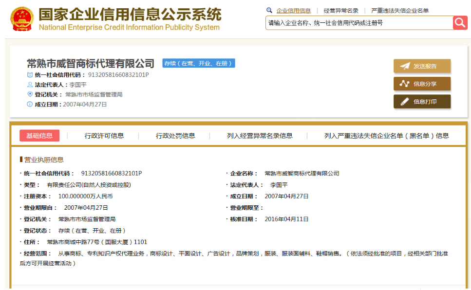Click the share nodes icon on 信息分享
This screenshot has height=290, width=471.
pyautogui.click(x=404, y=84)
